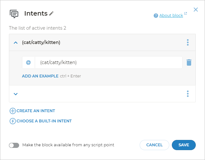
Task: Click the (cat/catty/kitten) example text field
Action: click(x=108, y=62)
